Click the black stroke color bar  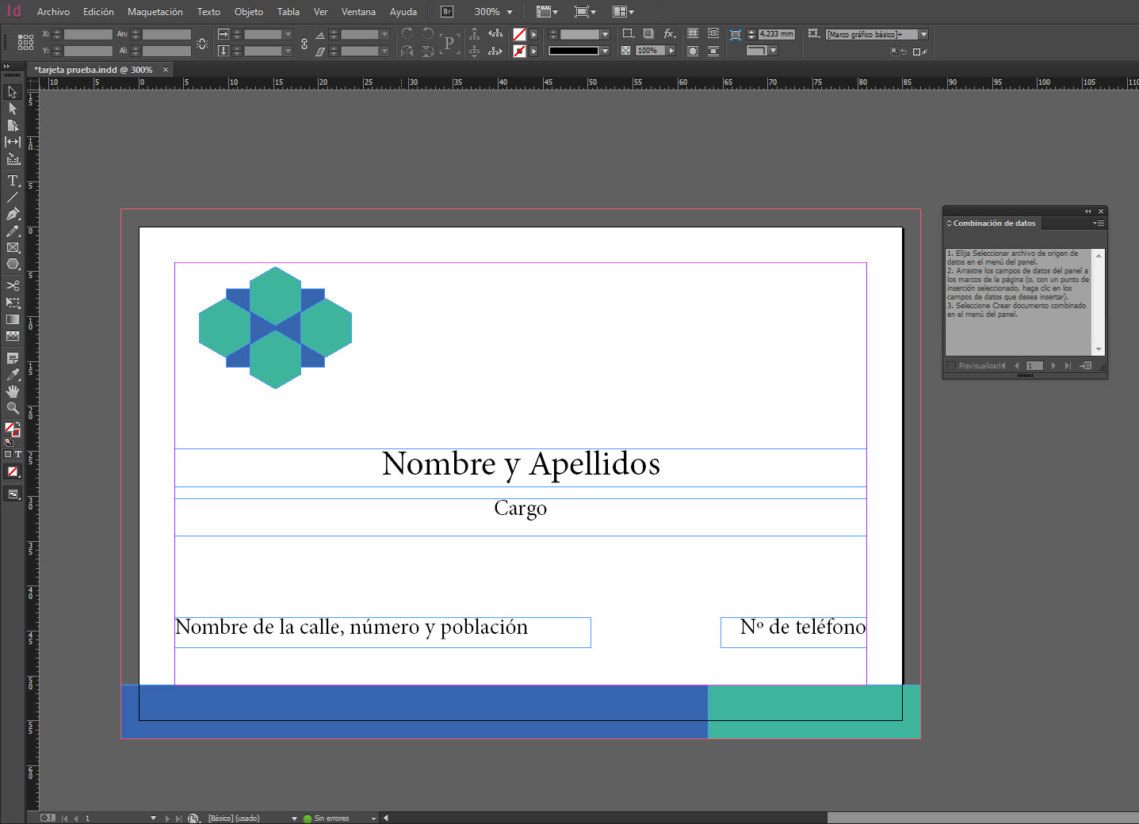[x=573, y=51]
